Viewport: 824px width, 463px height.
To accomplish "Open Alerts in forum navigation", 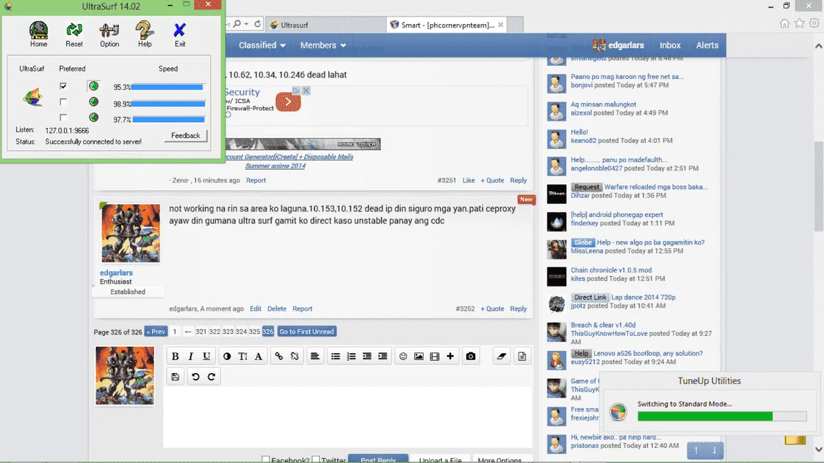I will pos(707,45).
